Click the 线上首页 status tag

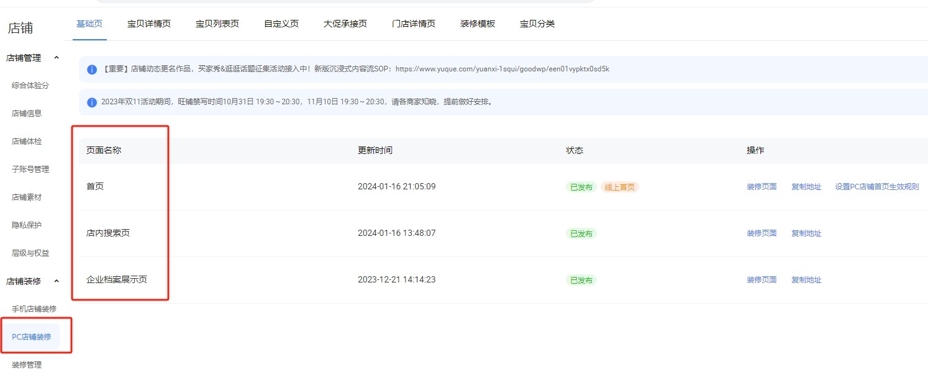pos(619,187)
